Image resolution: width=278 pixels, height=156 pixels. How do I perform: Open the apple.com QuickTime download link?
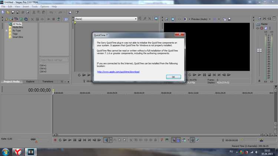tap(118, 72)
